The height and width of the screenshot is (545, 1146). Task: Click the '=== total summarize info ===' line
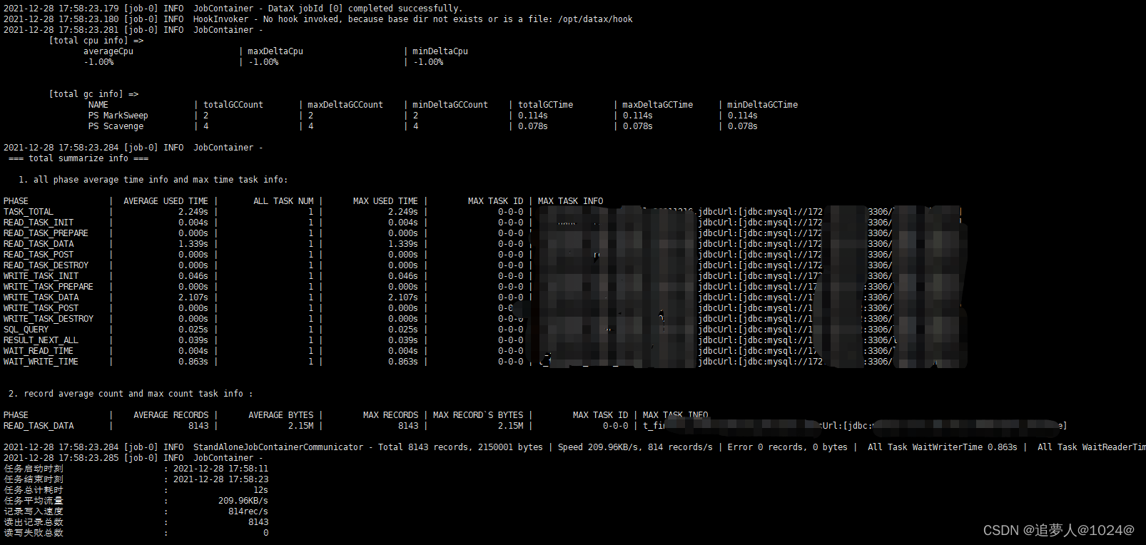pyautogui.click(x=78, y=158)
